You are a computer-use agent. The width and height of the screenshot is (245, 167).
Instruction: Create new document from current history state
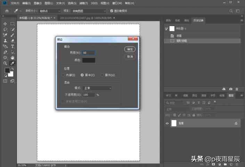pos(224,89)
